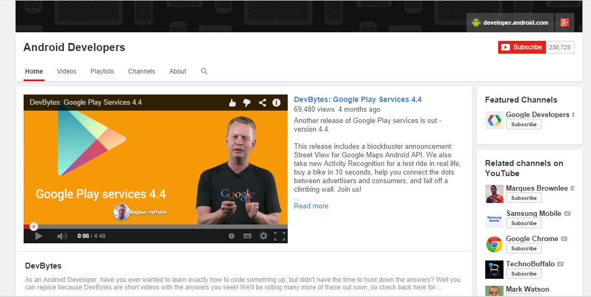Screen dimensions: 591x297
Task: Like the video with thumbs up icon
Action: [x=232, y=103]
